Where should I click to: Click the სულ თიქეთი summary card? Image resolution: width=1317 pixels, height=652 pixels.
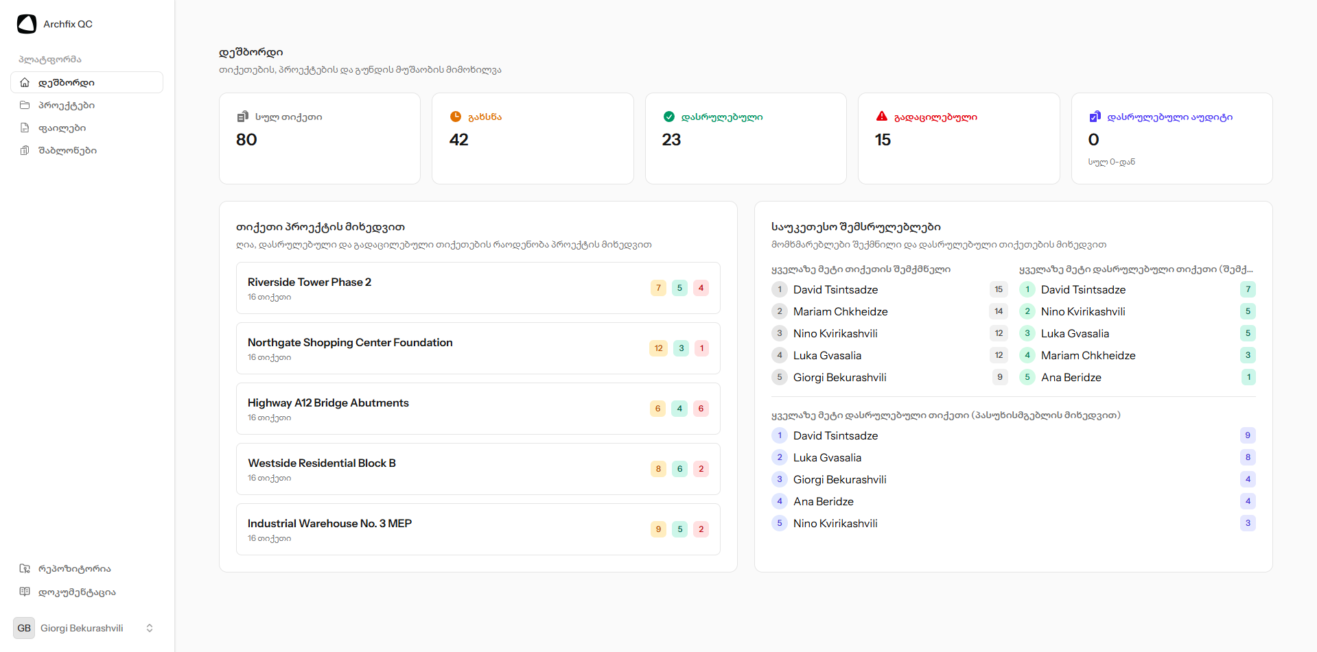point(319,138)
